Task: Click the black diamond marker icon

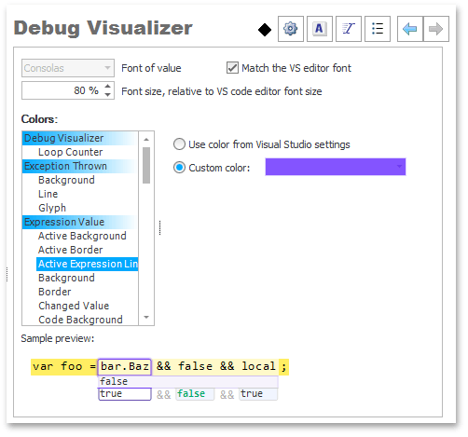Action: (265, 30)
